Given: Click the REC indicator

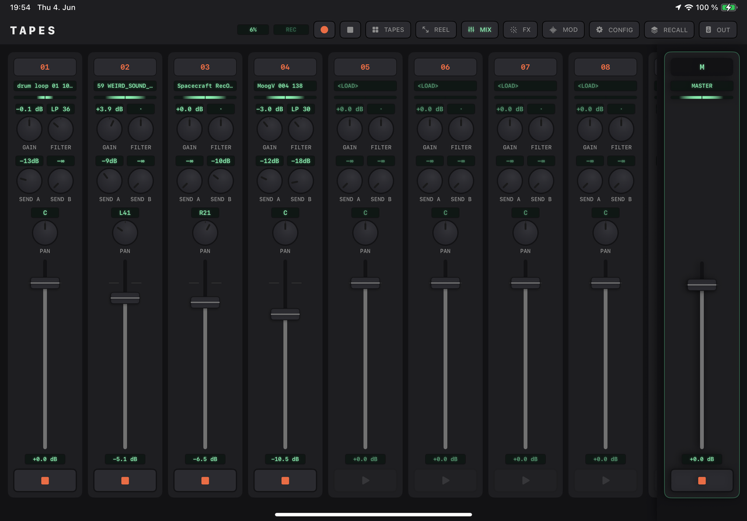Looking at the screenshot, I should [291, 30].
